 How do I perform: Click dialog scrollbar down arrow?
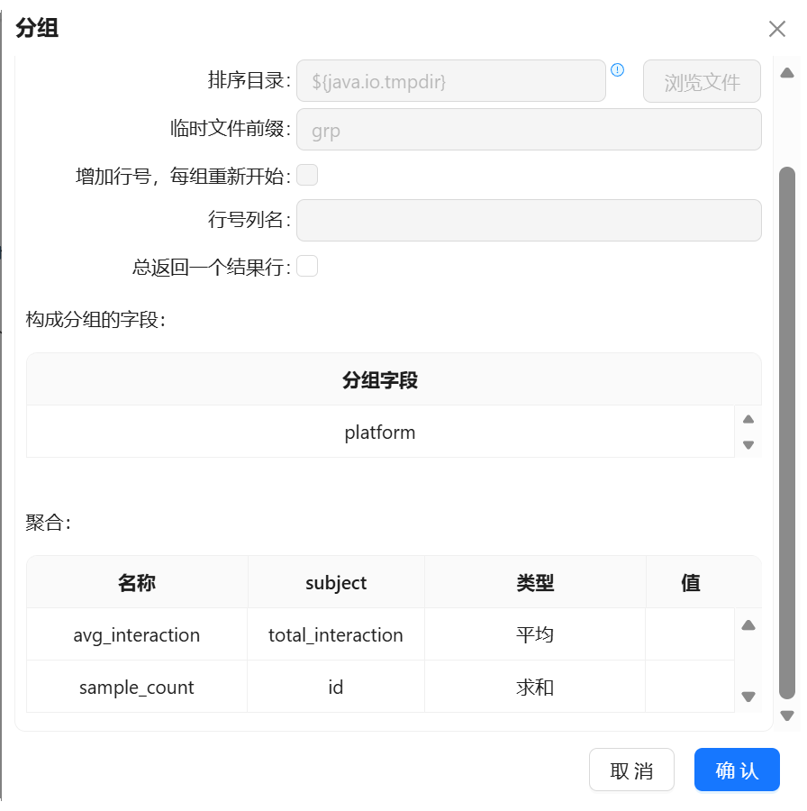click(787, 715)
